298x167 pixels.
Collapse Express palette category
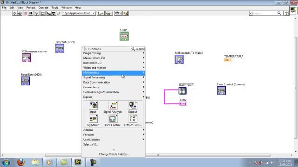tap(114, 97)
